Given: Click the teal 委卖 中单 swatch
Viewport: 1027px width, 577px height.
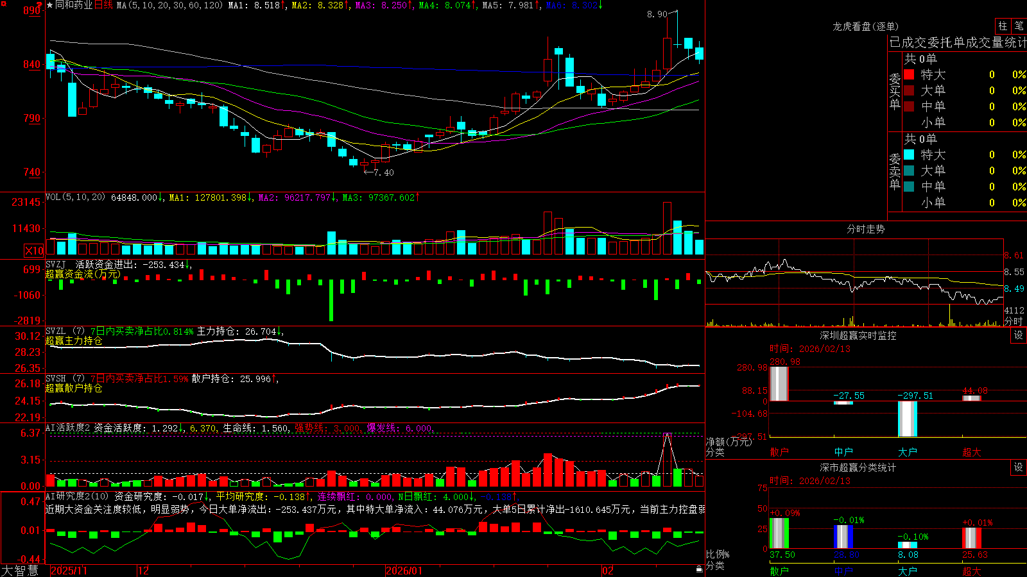Looking at the screenshot, I should pos(909,187).
